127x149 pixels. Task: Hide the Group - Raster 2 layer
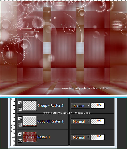(20, 109)
